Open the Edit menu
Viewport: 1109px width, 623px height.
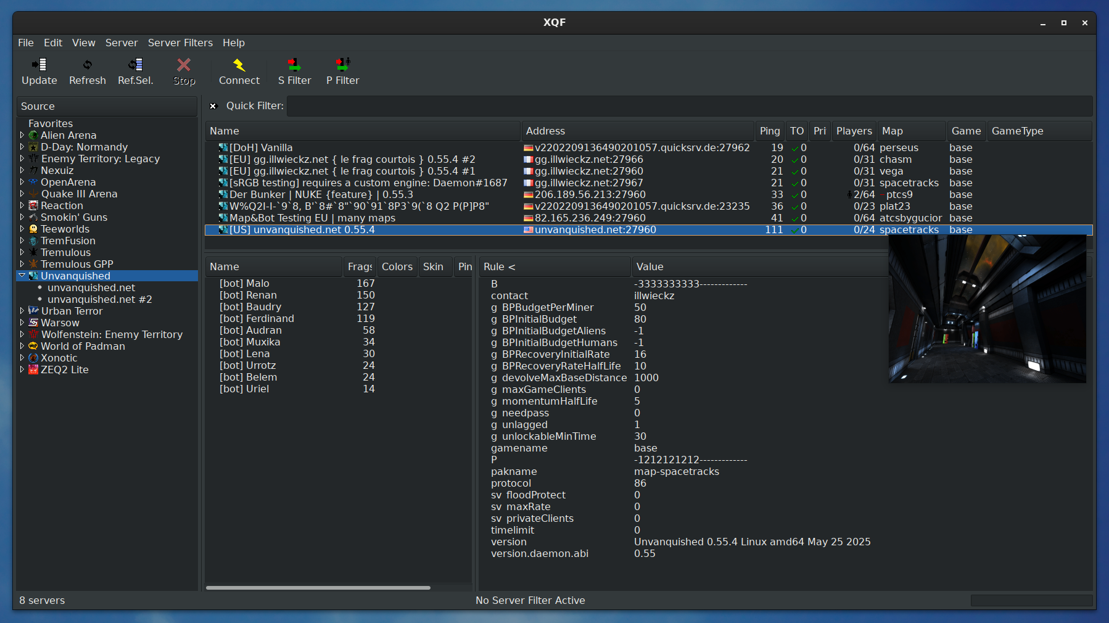click(53, 43)
